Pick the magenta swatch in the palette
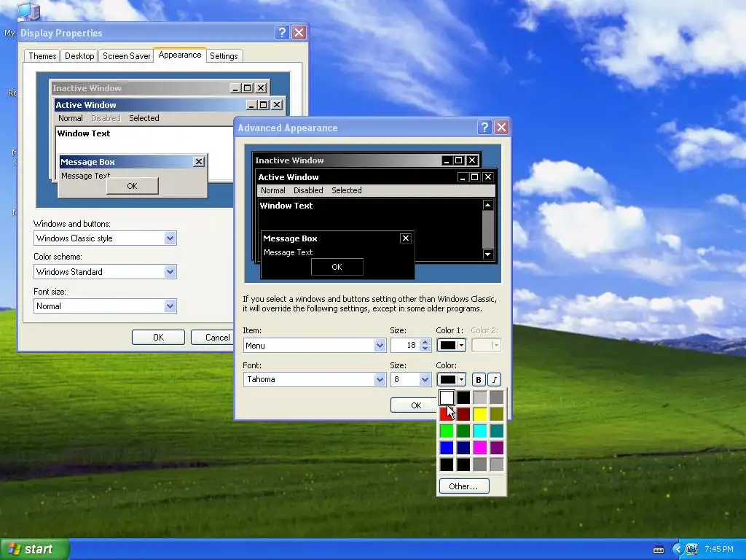Screen dimensions: 746x560 tap(480, 448)
